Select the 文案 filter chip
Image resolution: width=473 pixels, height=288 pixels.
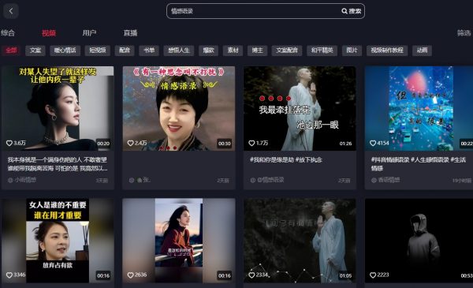[35, 50]
